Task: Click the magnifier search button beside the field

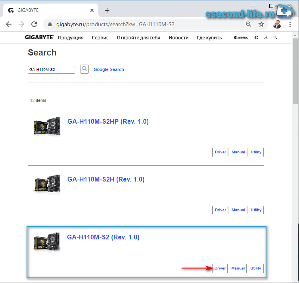Action: [84, 69]
